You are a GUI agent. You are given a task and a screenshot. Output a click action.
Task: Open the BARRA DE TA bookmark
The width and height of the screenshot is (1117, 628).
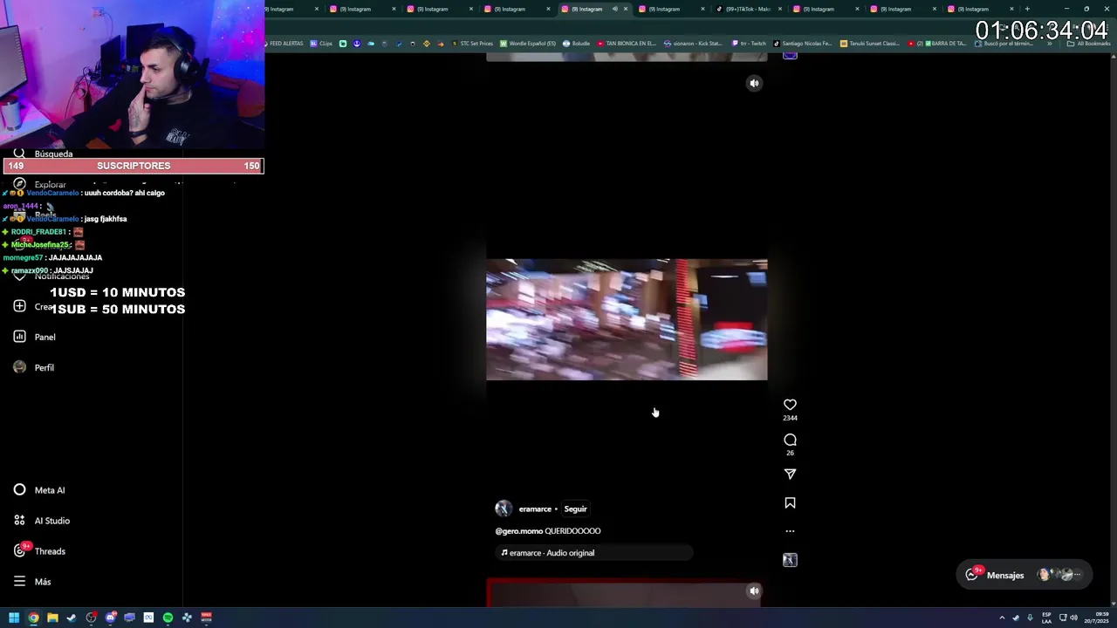point(938,44)
